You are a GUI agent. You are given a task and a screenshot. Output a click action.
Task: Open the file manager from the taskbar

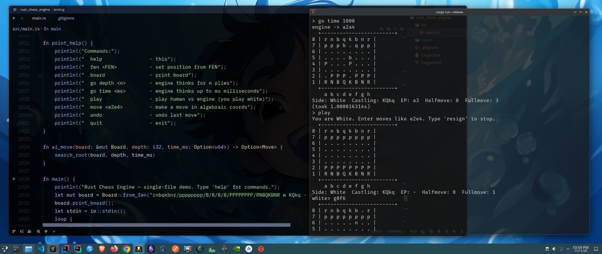[29, 248]
